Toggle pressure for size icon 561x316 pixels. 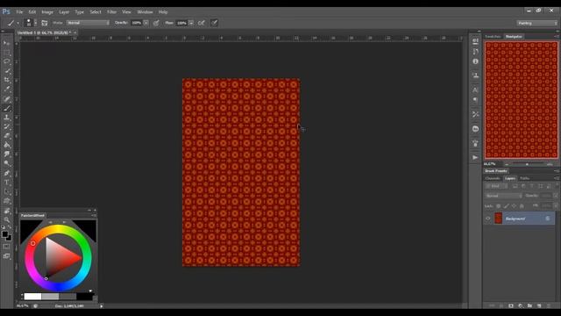(214, 23)
